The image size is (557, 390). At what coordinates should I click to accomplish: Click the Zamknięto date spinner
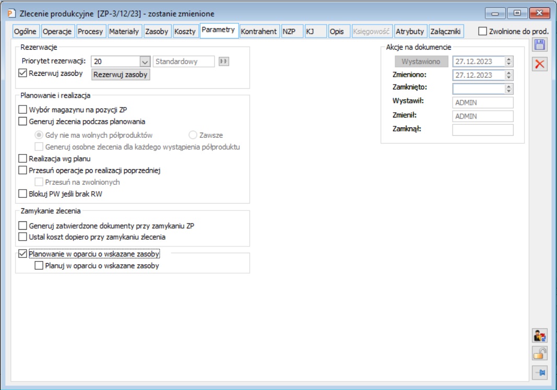[x=508, y=88]
